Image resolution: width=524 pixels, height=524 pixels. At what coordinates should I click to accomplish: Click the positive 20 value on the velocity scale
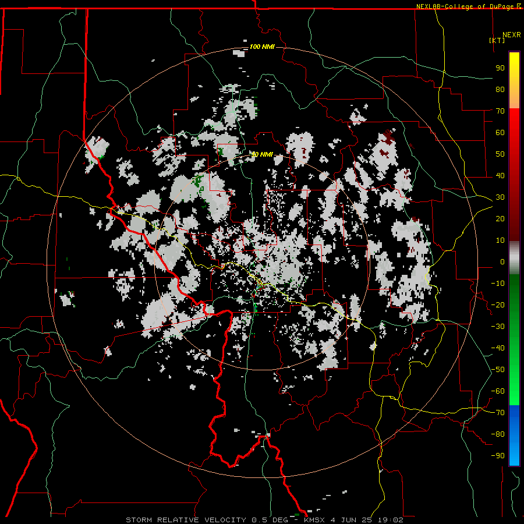(x=500, y=218)
